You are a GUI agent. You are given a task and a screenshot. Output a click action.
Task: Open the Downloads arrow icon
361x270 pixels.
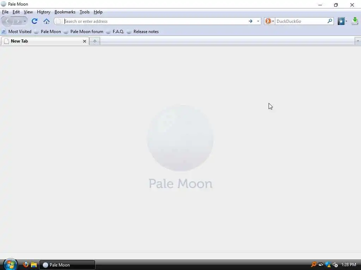click(x=355, y=21)
